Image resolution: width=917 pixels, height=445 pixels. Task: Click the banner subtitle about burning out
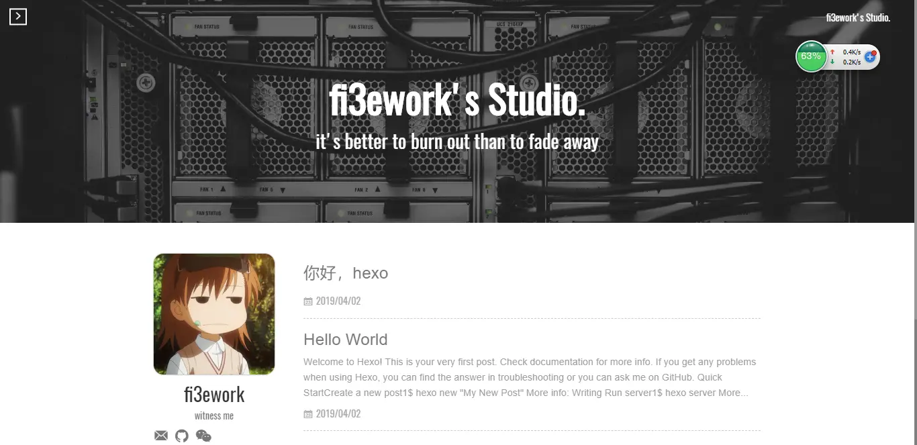(457, 142)
